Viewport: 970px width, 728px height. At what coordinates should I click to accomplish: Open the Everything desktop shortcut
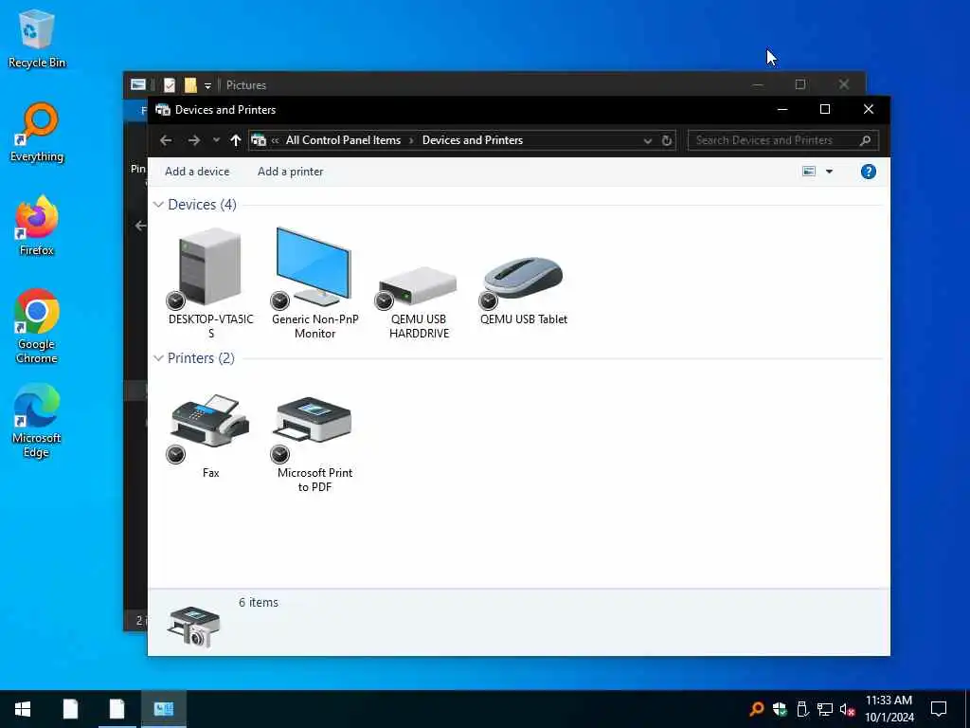click(x=37, y=133)
